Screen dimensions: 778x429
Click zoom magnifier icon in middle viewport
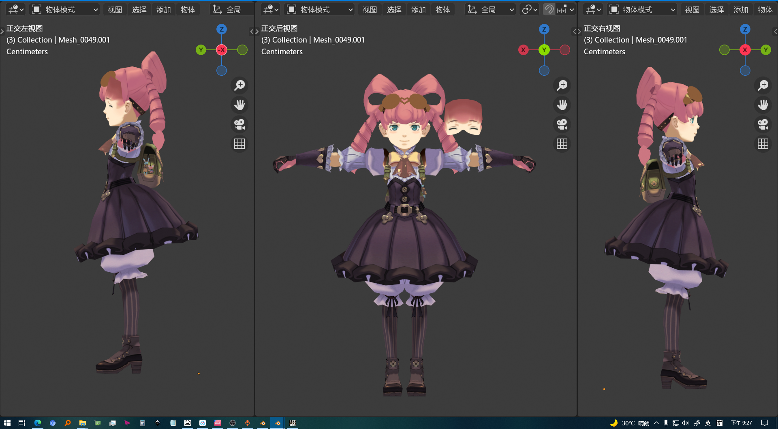coord(562,85)
